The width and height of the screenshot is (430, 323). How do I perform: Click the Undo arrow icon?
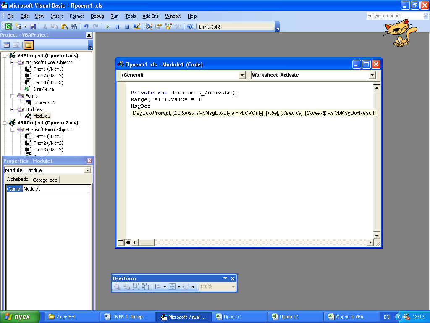(x=86, y=26)
